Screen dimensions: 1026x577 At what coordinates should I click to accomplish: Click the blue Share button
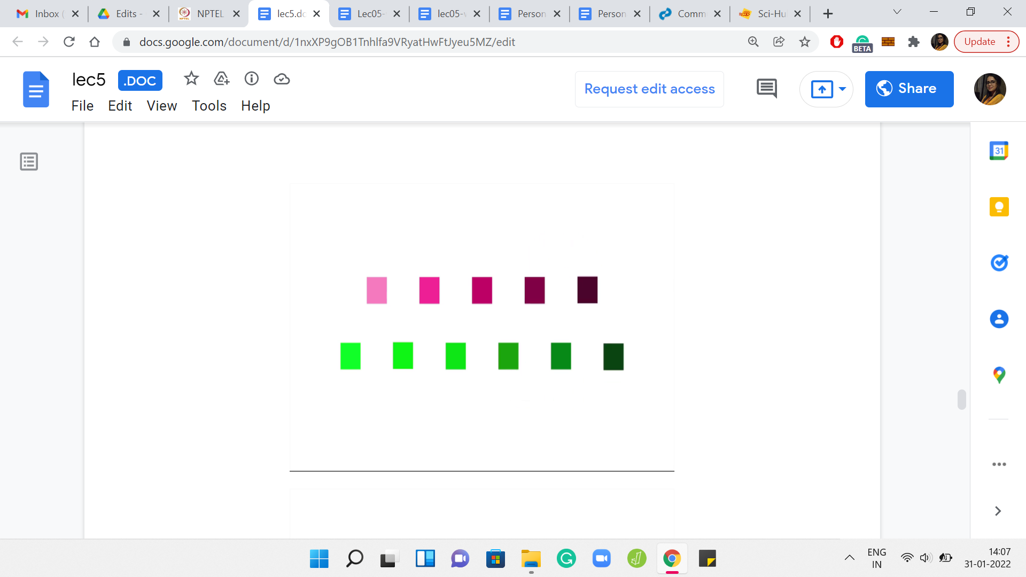tap(909, 89)
